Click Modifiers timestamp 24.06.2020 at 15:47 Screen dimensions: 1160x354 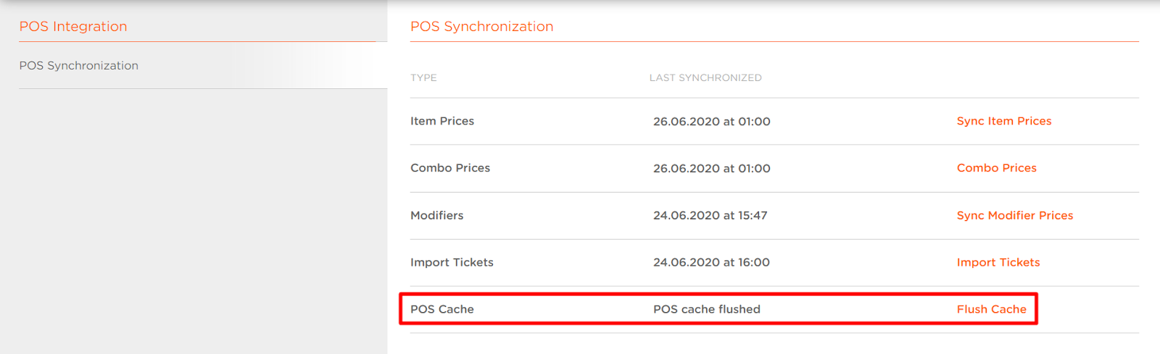coord(710,216)
